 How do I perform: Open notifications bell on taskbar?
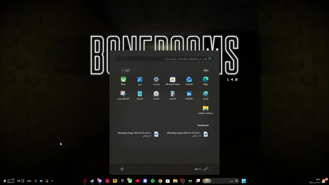coord(5,181)
